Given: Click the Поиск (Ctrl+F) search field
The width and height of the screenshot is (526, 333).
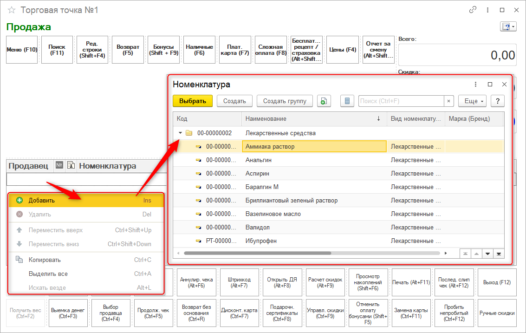Looking at the screenshot, I should pos(401,101).
